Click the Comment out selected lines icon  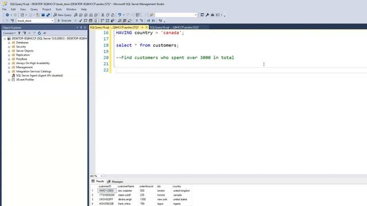[136, 21]
